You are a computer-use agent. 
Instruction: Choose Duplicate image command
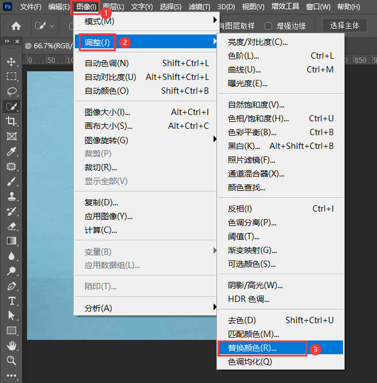[146, 202]
